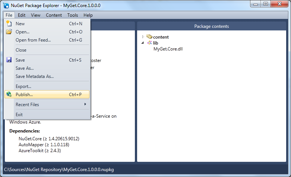Choose Exit from the File menu
The width and height of the screenshot is (291, 177).
click(47, 114)
